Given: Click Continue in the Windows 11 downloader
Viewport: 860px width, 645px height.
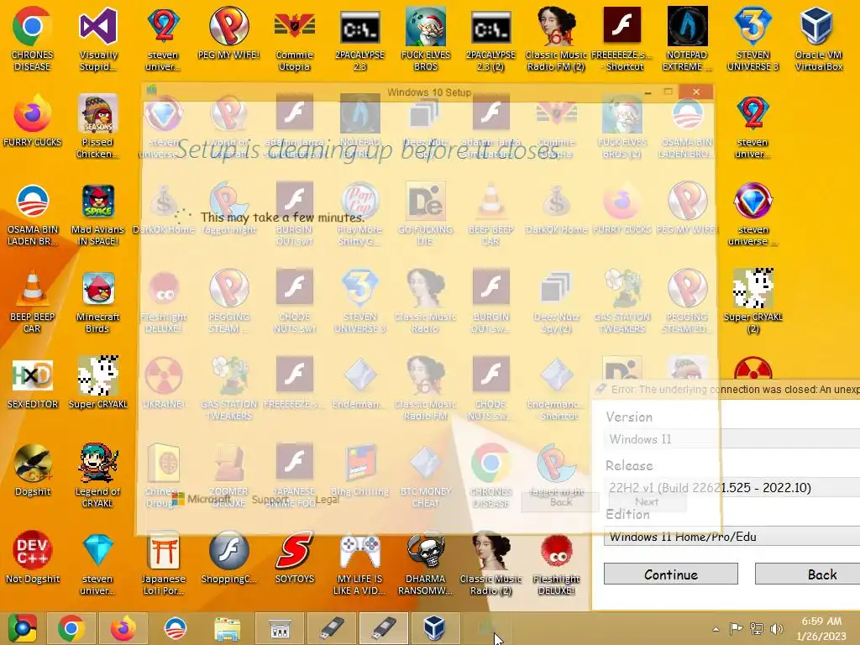Looking at the screenshot, I should (x=671, y=574).
